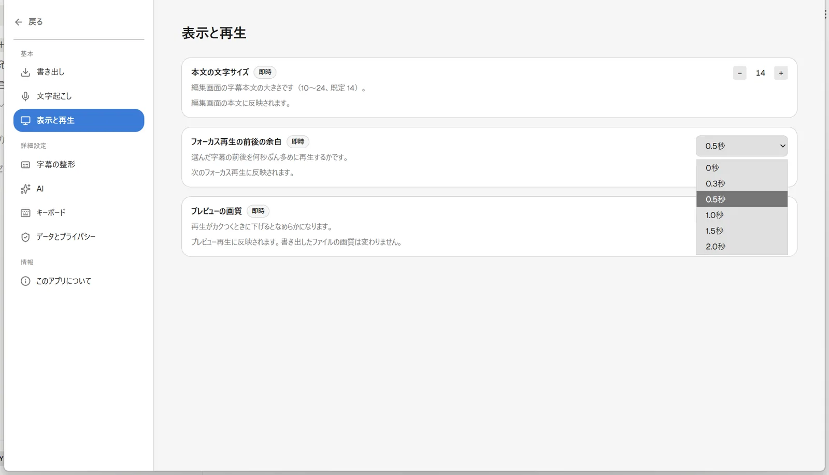Increase font size with the plus button

click(x=781, y=73)
